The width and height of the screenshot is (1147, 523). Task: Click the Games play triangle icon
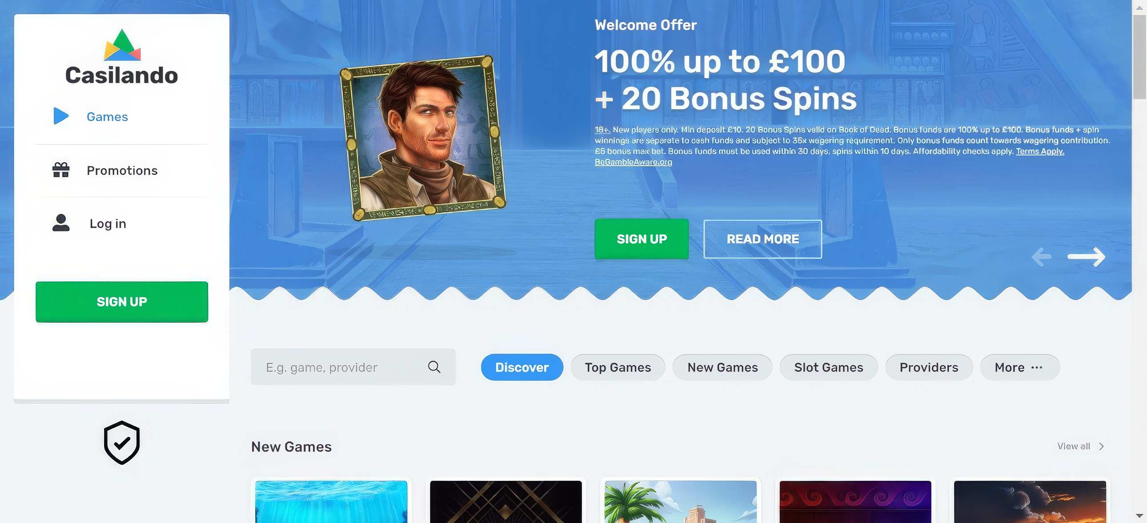point(61,116)
